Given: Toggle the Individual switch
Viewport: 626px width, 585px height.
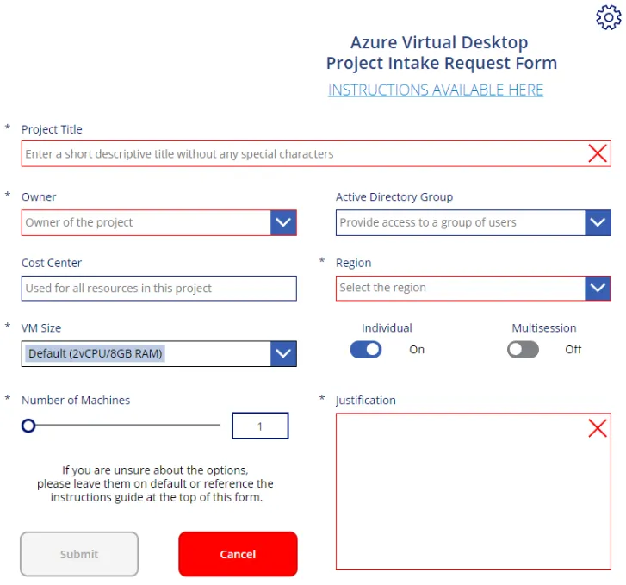Looking at the screenshot, I should point(366,350).
